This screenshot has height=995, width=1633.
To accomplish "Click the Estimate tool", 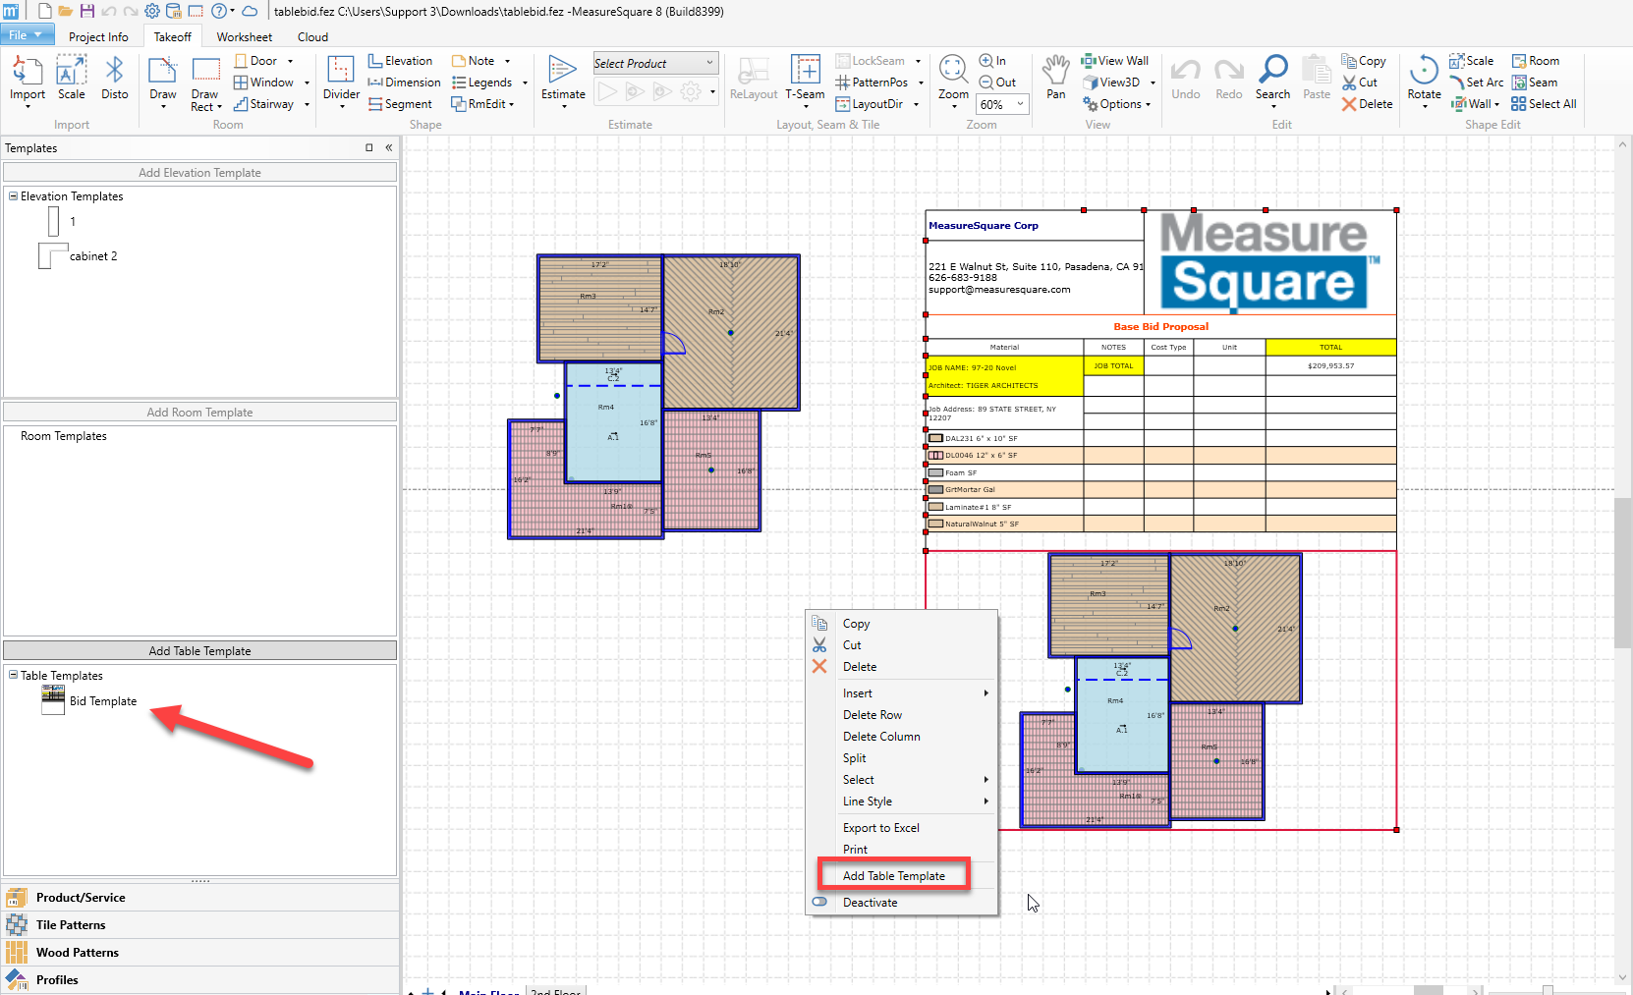I will (x=563, y=81).
